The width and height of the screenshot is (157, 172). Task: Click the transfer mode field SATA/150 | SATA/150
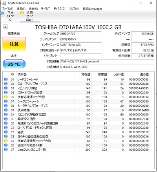coord(81,50)
